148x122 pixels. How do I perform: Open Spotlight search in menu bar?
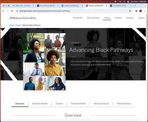coord(124,2)
